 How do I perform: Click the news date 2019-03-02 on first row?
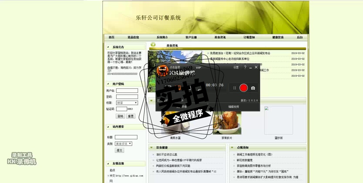click(298, 53)
